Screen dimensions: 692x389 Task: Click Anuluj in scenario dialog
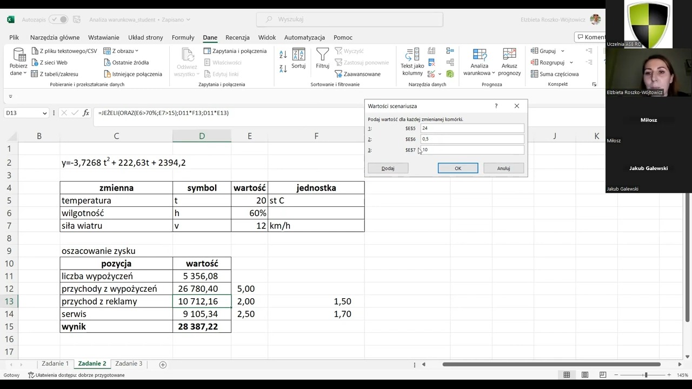tap(503, 169)
